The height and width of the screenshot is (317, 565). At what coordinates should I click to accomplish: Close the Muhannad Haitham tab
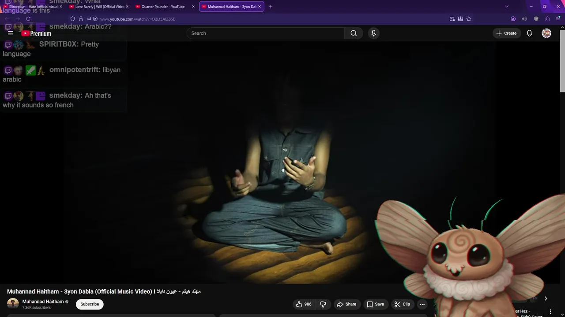(260, 7)
